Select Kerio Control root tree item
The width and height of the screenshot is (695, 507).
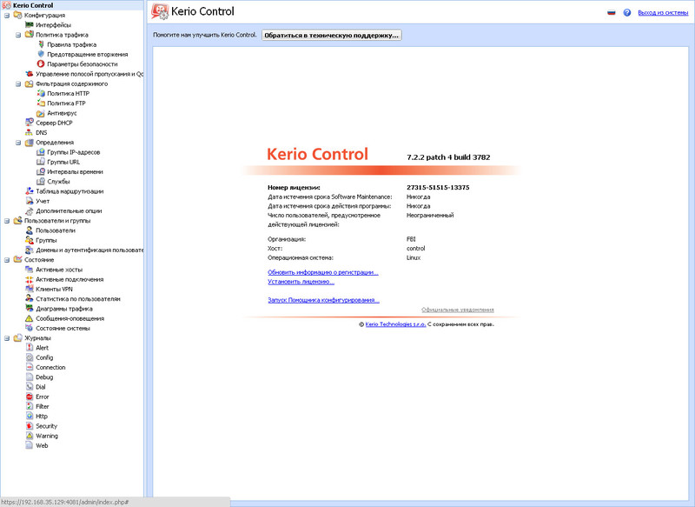33,5
